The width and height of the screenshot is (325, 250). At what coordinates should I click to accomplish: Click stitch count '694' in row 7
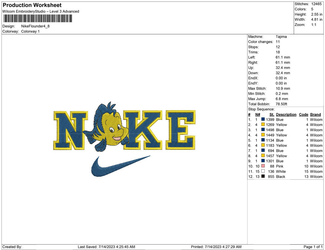click(x=271, y=151)
